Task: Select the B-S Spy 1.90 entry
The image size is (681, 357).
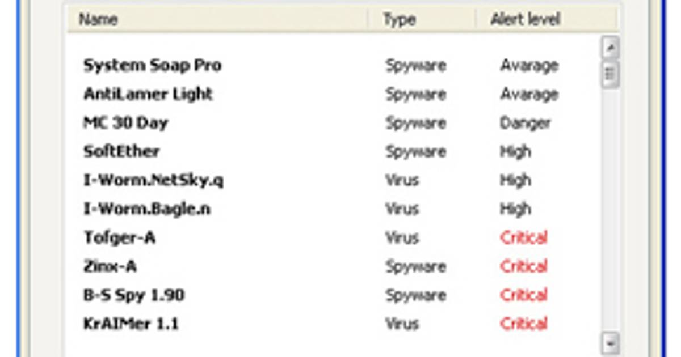Action: pyautogui.click(x=134, y=295)
